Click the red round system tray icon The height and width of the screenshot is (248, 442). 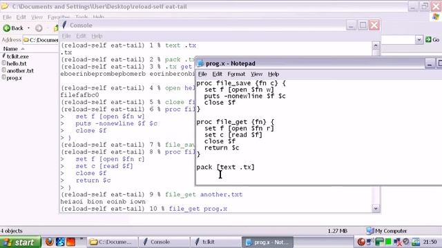361,242
